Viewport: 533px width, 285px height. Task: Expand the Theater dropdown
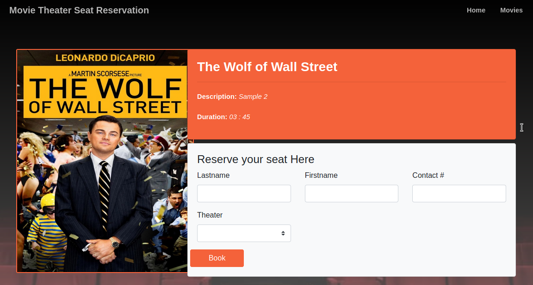coord(244,233)
